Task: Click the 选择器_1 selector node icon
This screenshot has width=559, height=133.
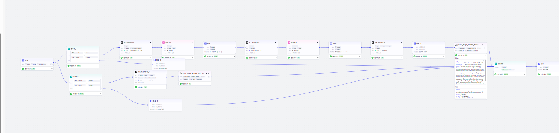Action: [69, 49]
